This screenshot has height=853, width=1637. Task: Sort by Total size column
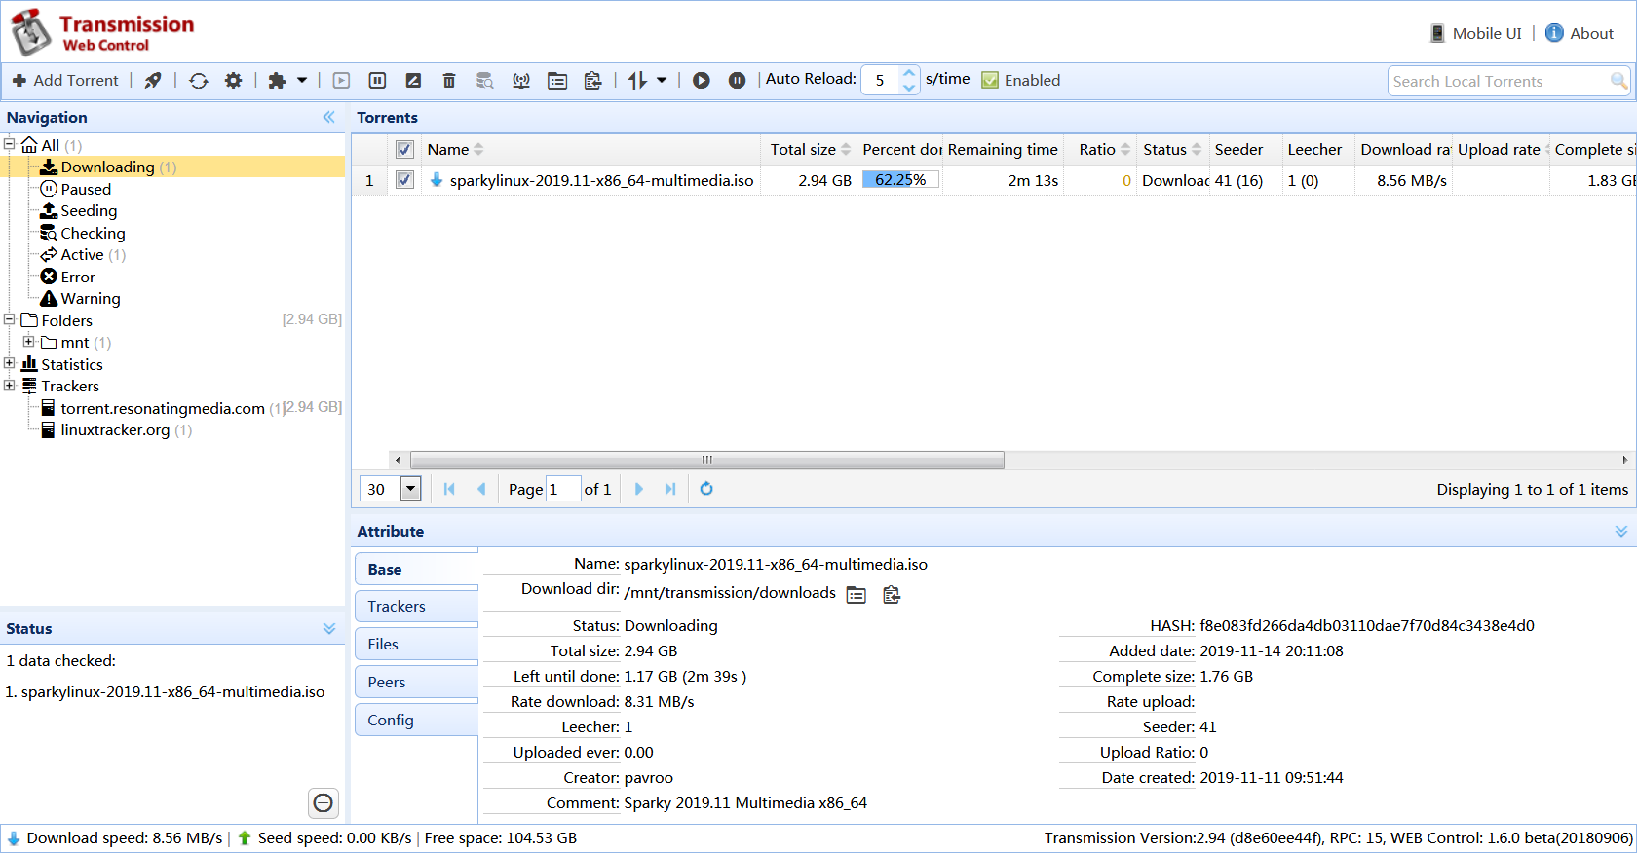809,149
